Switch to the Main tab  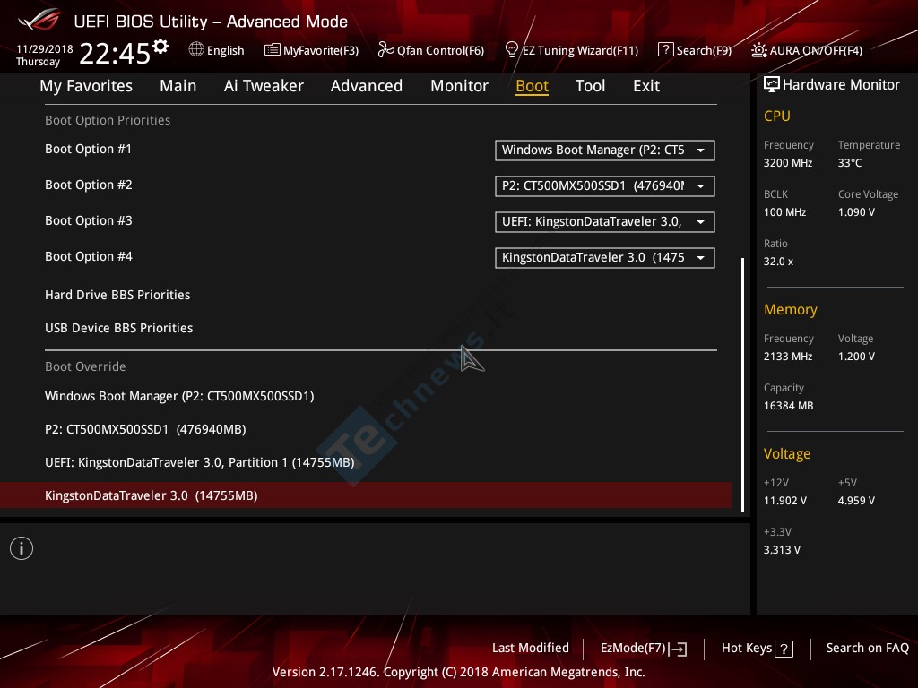178,86
